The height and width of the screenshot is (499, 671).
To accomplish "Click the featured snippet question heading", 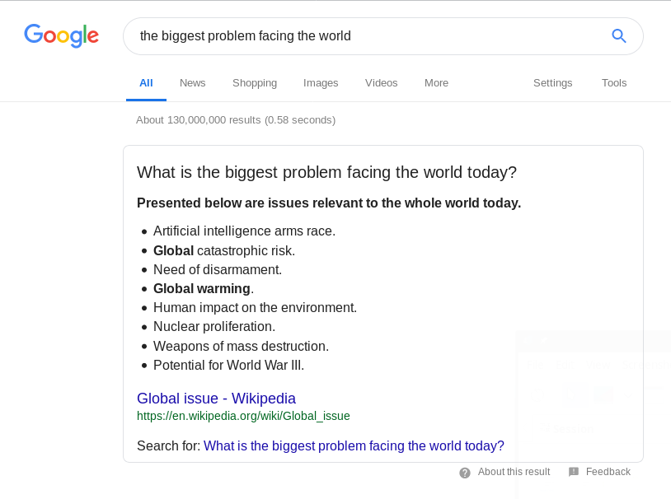I will [326, 172].
